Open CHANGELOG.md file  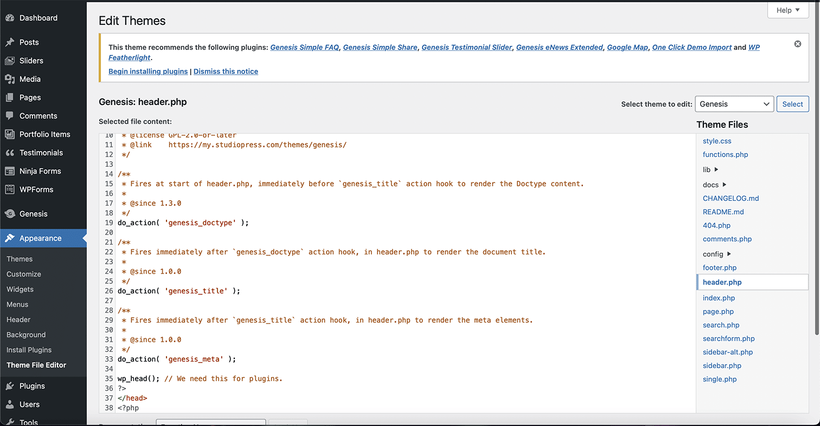click(731, 198)
